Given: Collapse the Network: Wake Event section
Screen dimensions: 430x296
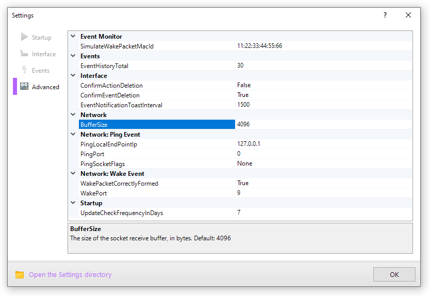Looking at the screenshot, I should point(73,174).
